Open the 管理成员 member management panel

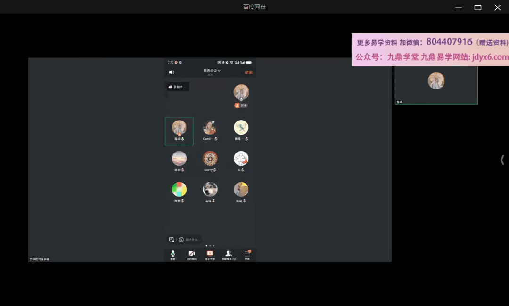229,255
